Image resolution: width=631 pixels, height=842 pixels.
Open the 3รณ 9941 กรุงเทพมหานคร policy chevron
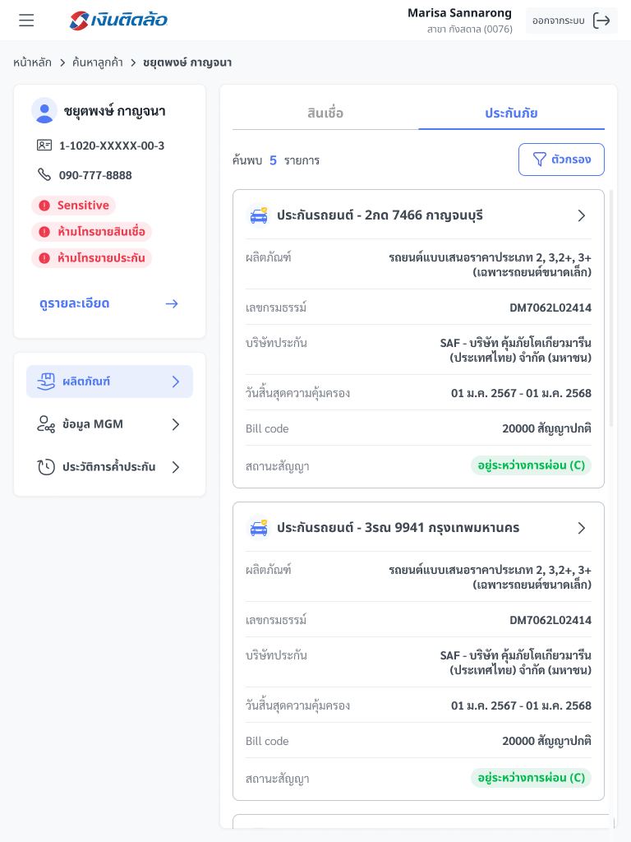pos(582,528)
